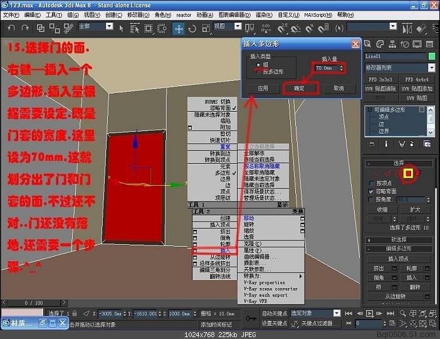Toggle the 忽略背面 checkbox in panel
This screenshot has width=440, height=339.
coord(372,191)
